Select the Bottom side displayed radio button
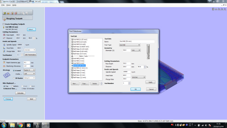The image size is (227, 128). tap(12, 86)
